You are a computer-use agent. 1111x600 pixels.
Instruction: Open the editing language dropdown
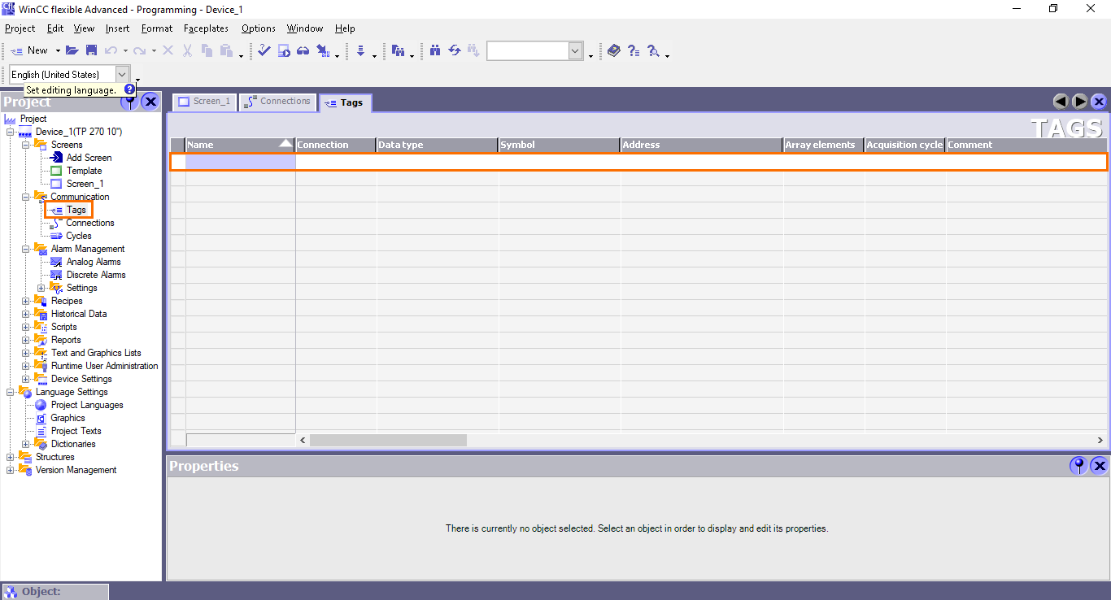122,74
